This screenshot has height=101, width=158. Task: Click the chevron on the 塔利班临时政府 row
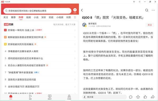[x=75, y=58]
